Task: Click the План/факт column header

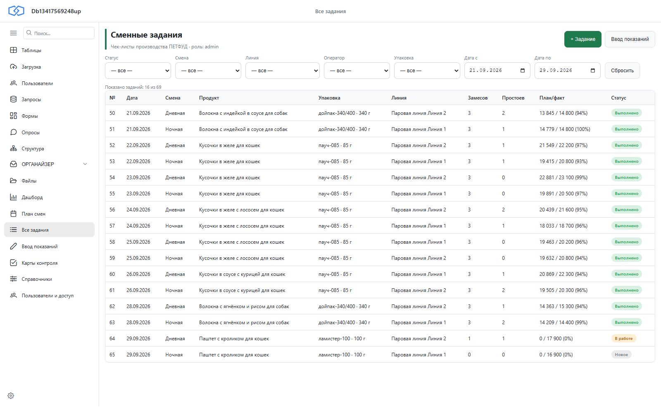Action: 552,98
